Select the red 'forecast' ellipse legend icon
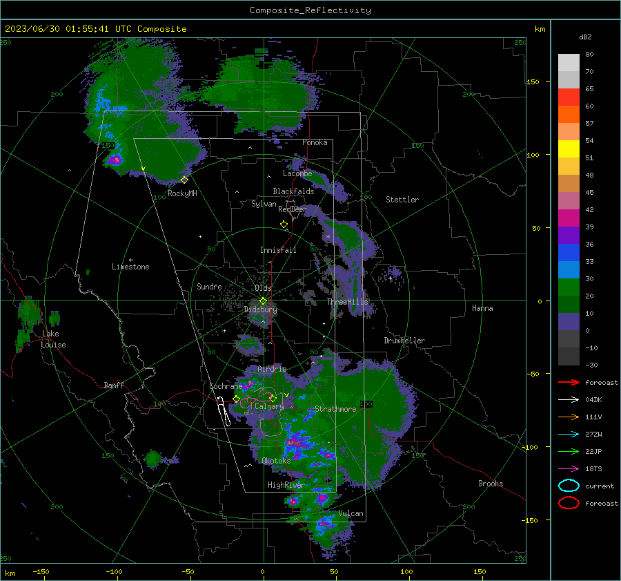The height and width of the screenshot is (581, 621). tap(569, 503)
